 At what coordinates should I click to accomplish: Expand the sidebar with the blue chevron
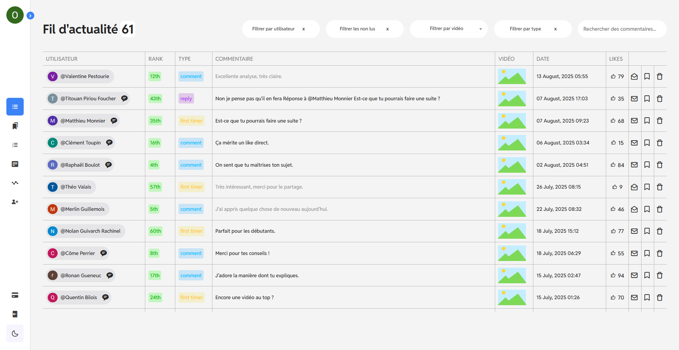(30, 16)
